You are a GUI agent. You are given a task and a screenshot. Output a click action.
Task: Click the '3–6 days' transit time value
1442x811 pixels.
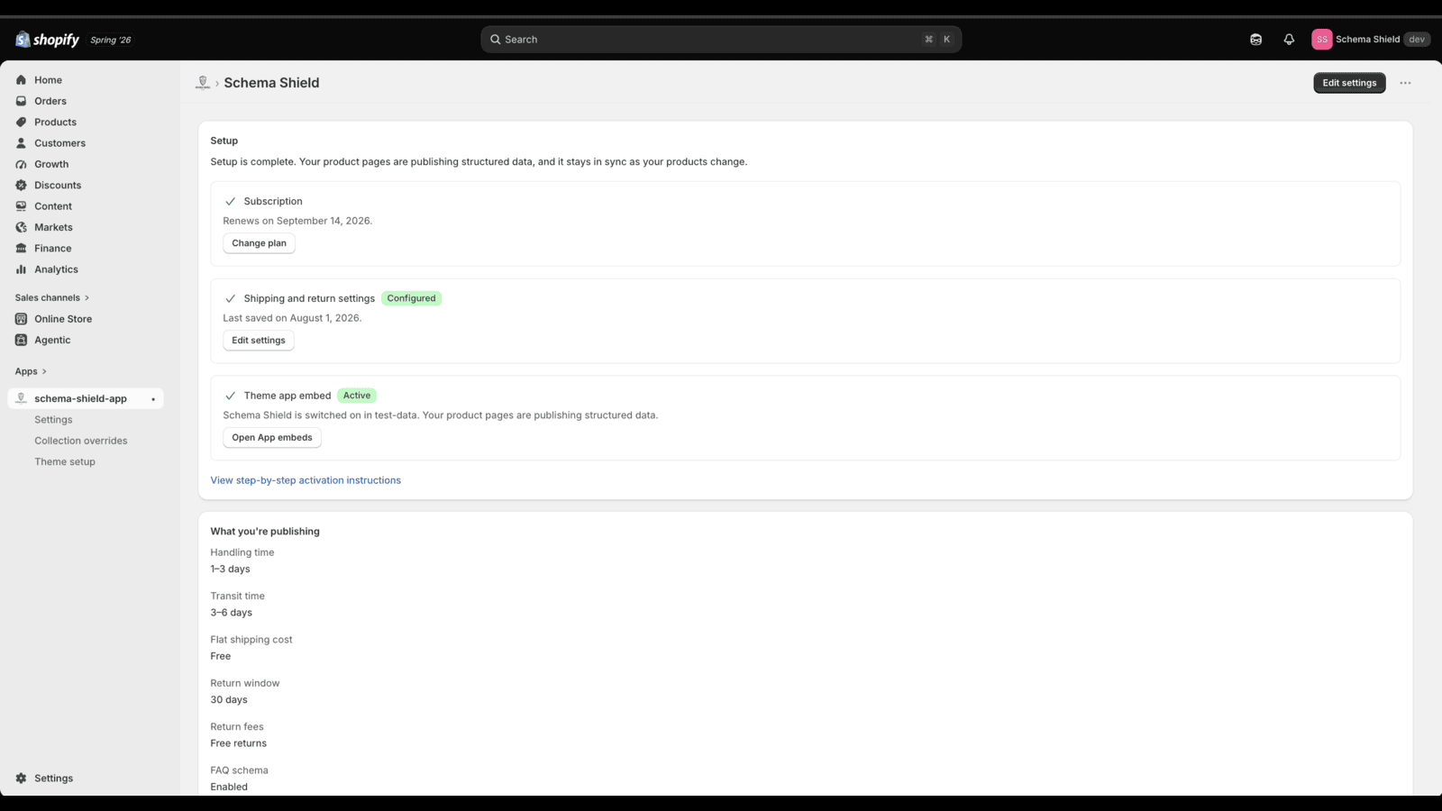231,613
